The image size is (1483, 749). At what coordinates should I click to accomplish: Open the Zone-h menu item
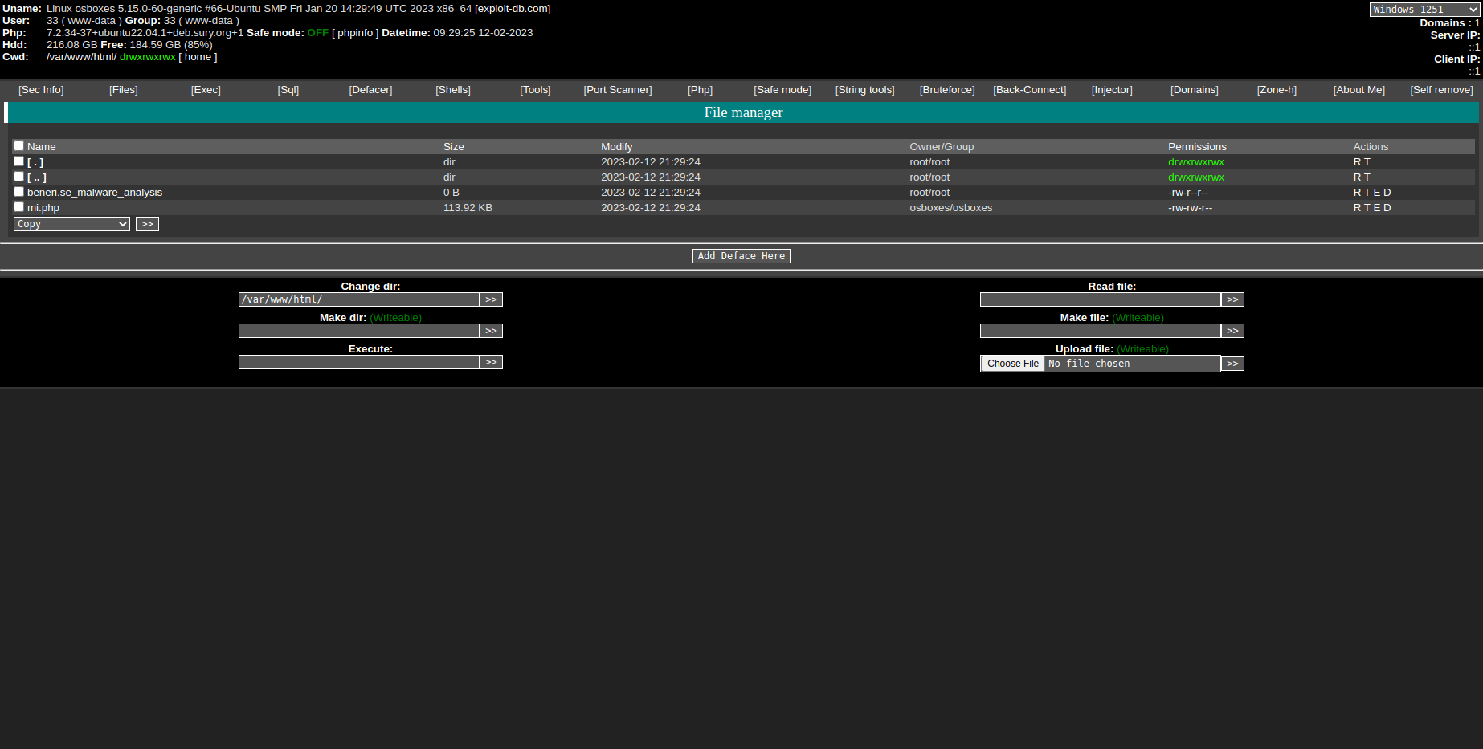pyautogui.click(x=1277, y=90)
